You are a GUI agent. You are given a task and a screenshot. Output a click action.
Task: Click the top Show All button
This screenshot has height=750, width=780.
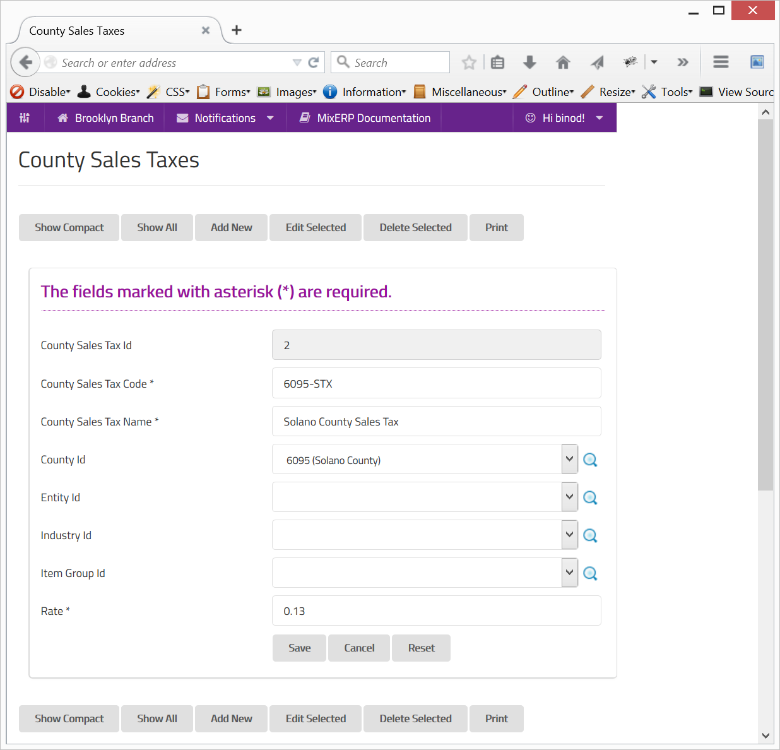click(157, 227)
